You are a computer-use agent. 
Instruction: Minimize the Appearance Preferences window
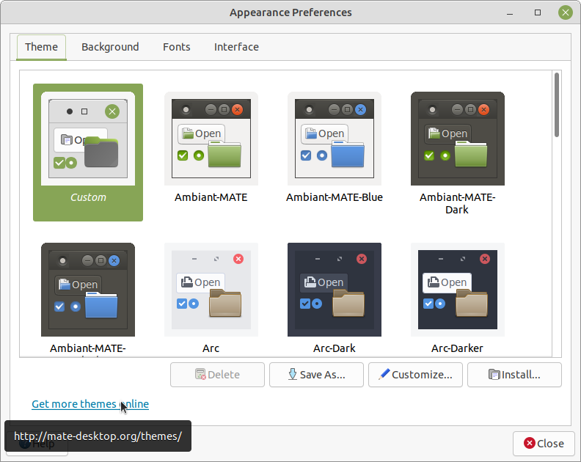(512, 12)
